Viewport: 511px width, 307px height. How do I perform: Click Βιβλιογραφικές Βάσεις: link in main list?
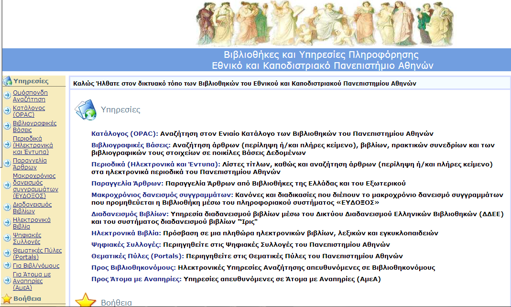(x=130, y=145)
